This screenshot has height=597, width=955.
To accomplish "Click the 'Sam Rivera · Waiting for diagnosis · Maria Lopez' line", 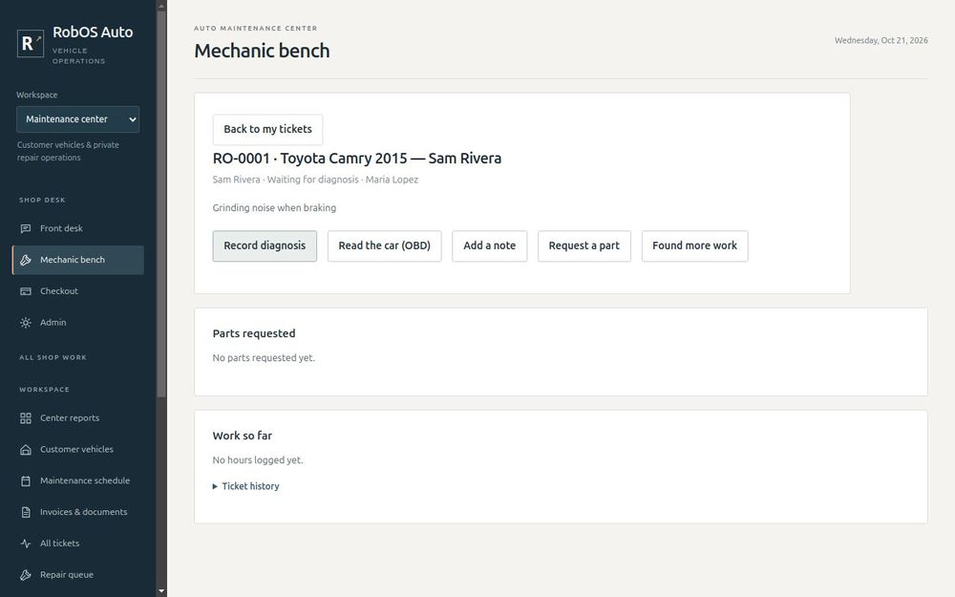I will (x=315, y=180).
